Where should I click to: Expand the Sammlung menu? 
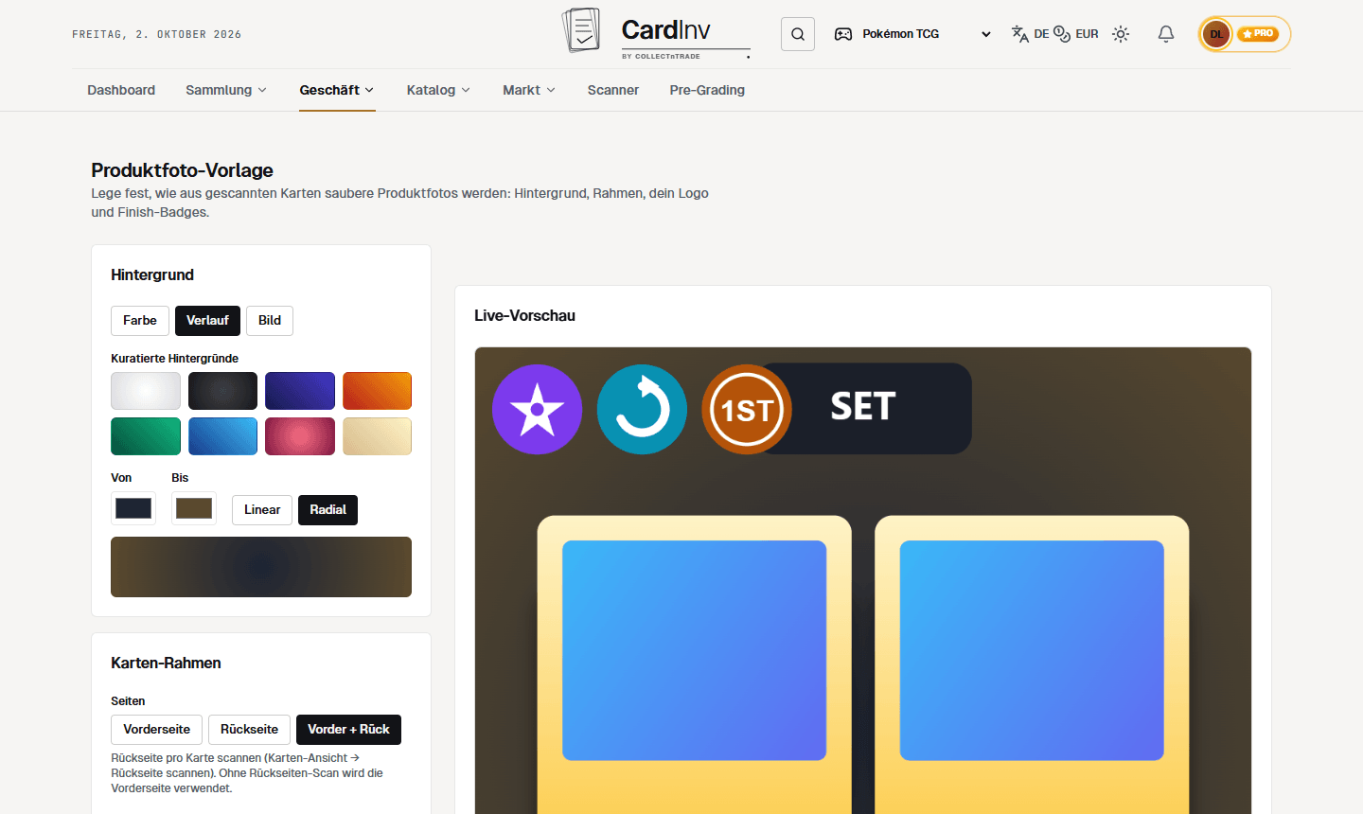[226, 90]
